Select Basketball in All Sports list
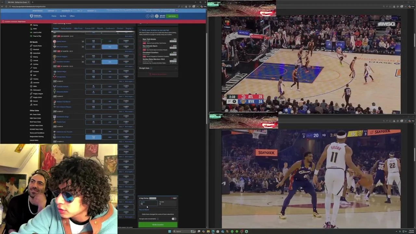 [x=36, y=53]
